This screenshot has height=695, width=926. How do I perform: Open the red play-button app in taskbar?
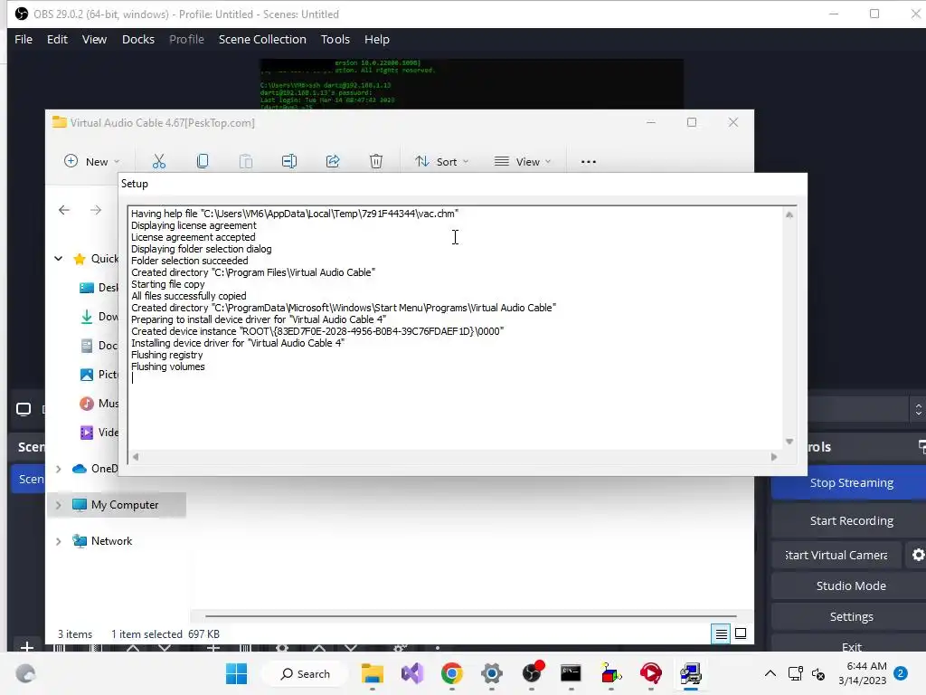pos(651,673)
